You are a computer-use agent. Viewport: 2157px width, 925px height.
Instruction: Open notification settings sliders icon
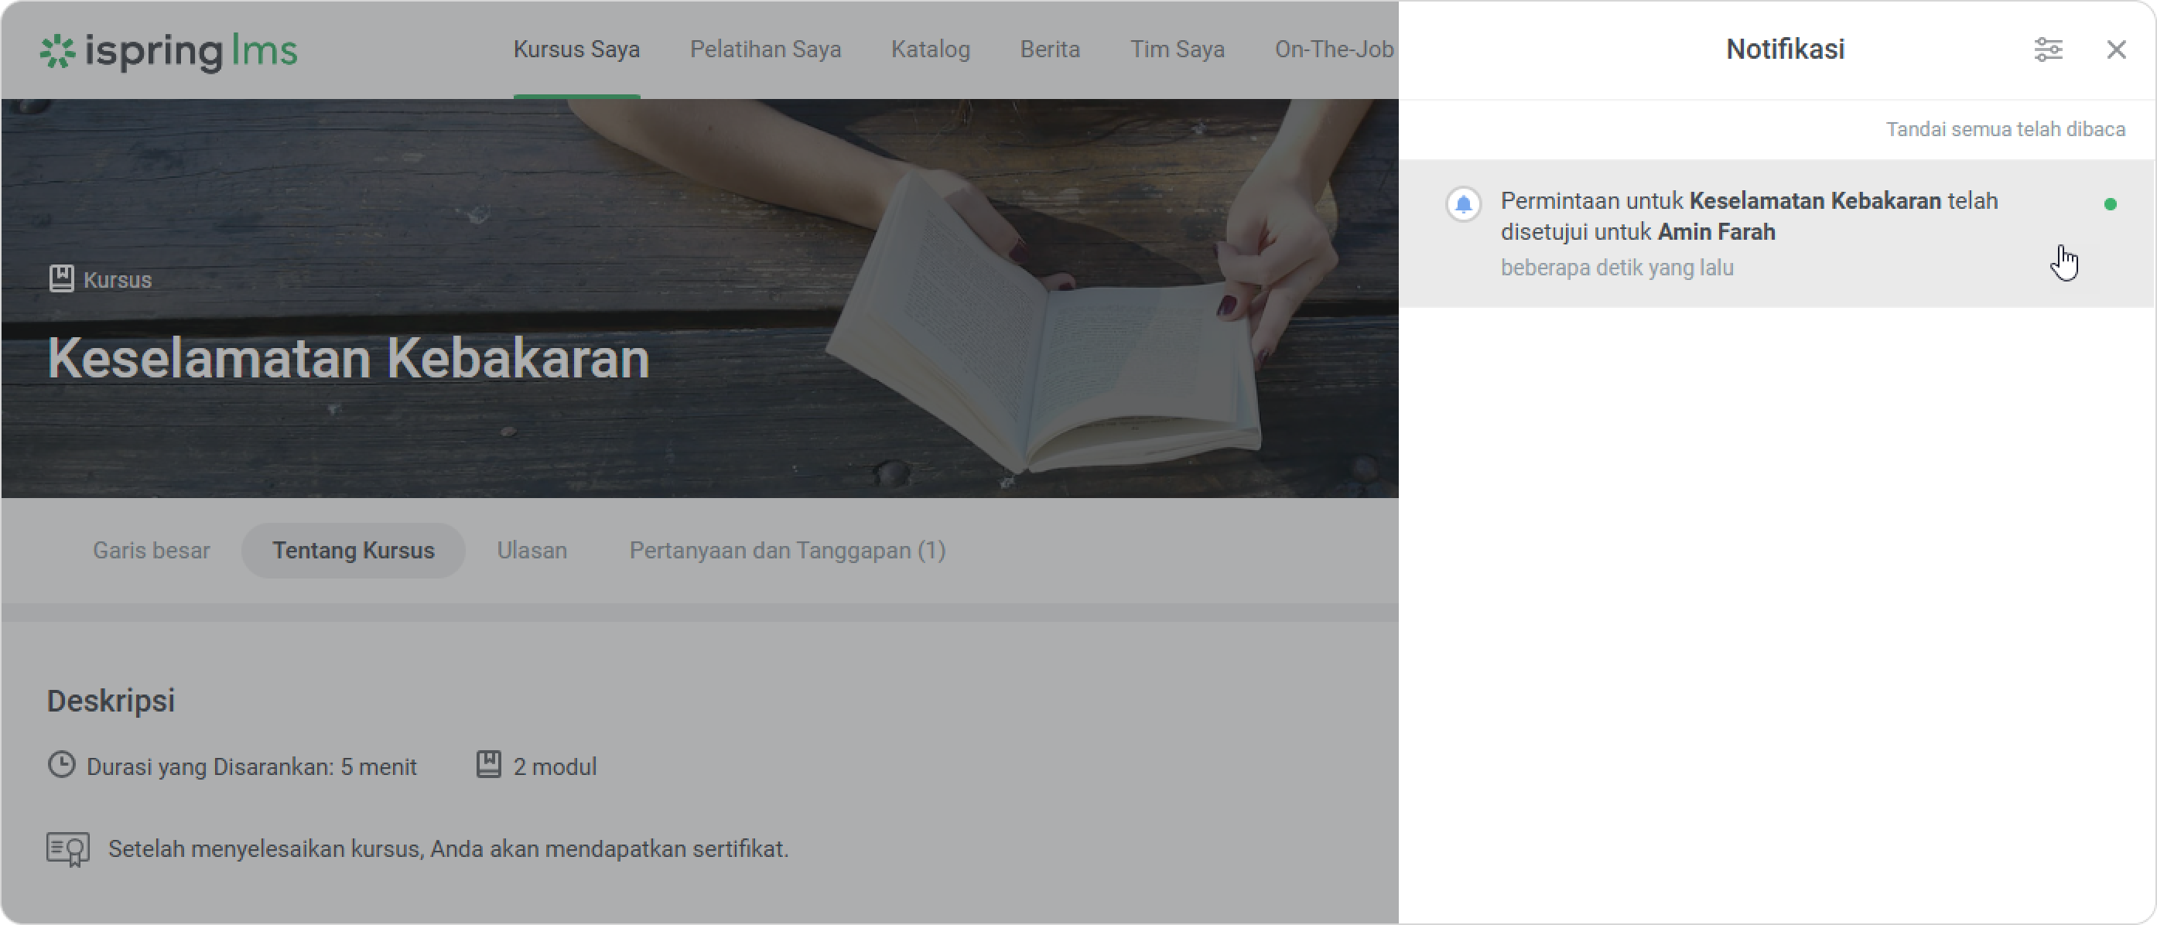coord(2048,49)
